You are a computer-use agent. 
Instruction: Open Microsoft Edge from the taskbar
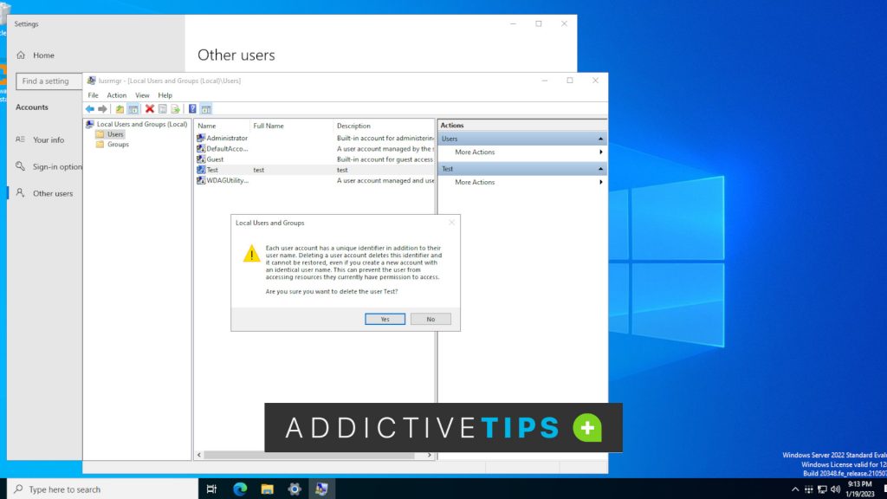[x=238, y=489]
